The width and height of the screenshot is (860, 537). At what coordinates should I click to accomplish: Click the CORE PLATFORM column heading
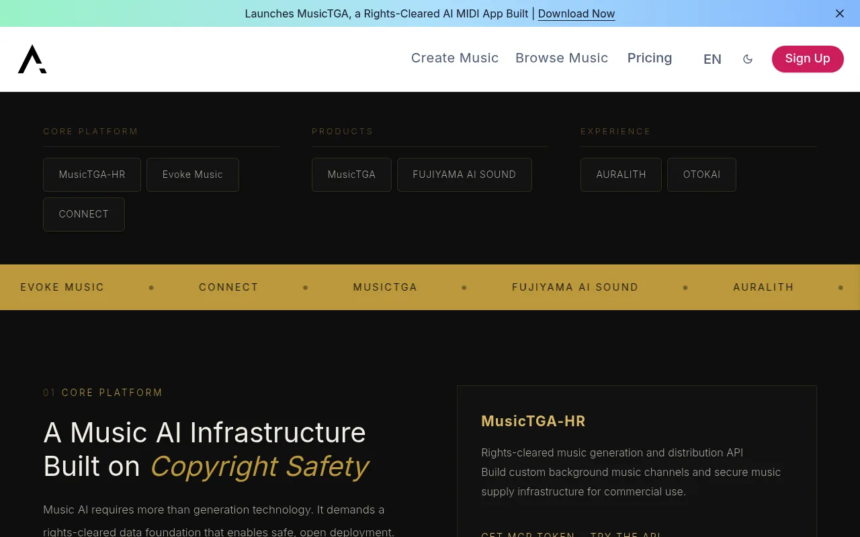91,132
